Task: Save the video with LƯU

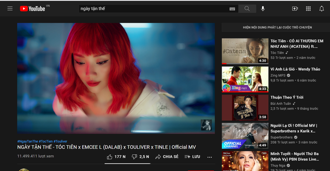Action: click(192, 157)
